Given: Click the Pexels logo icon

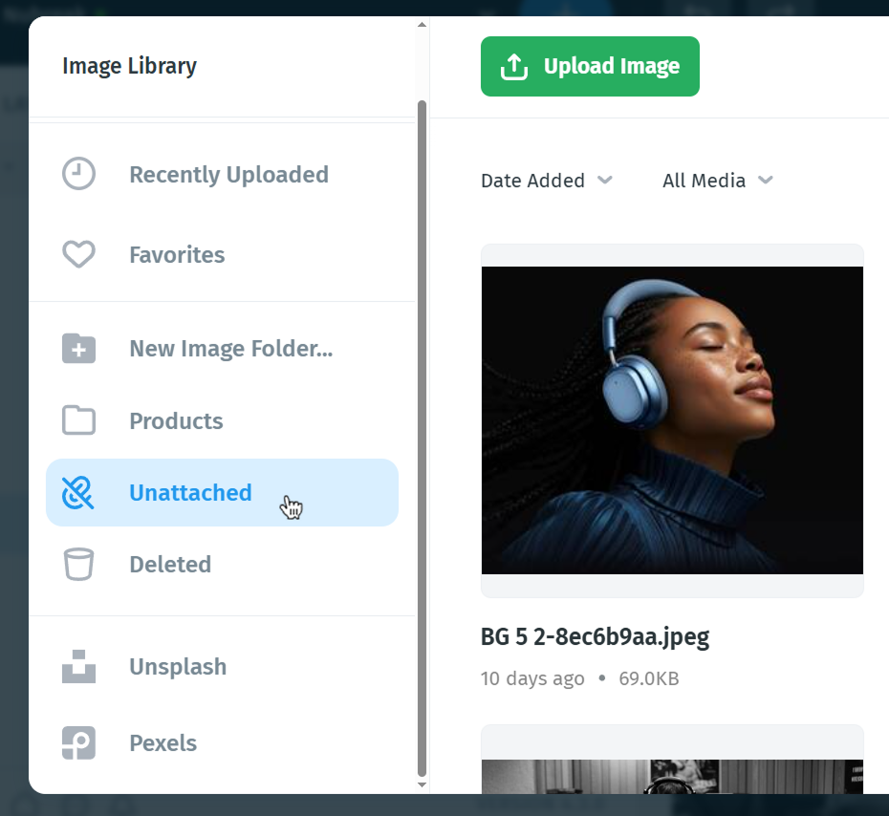Looking at the screenshot, I should coord(78,742).
